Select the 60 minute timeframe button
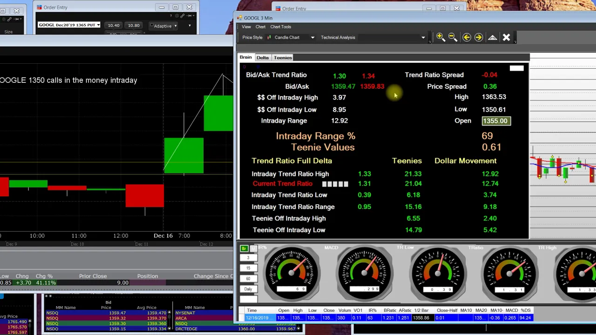Viewport: 596px width, 335px height. 248,279
